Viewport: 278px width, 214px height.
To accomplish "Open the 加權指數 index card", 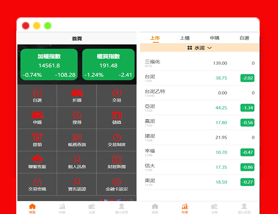I will (x=49, y=65).
